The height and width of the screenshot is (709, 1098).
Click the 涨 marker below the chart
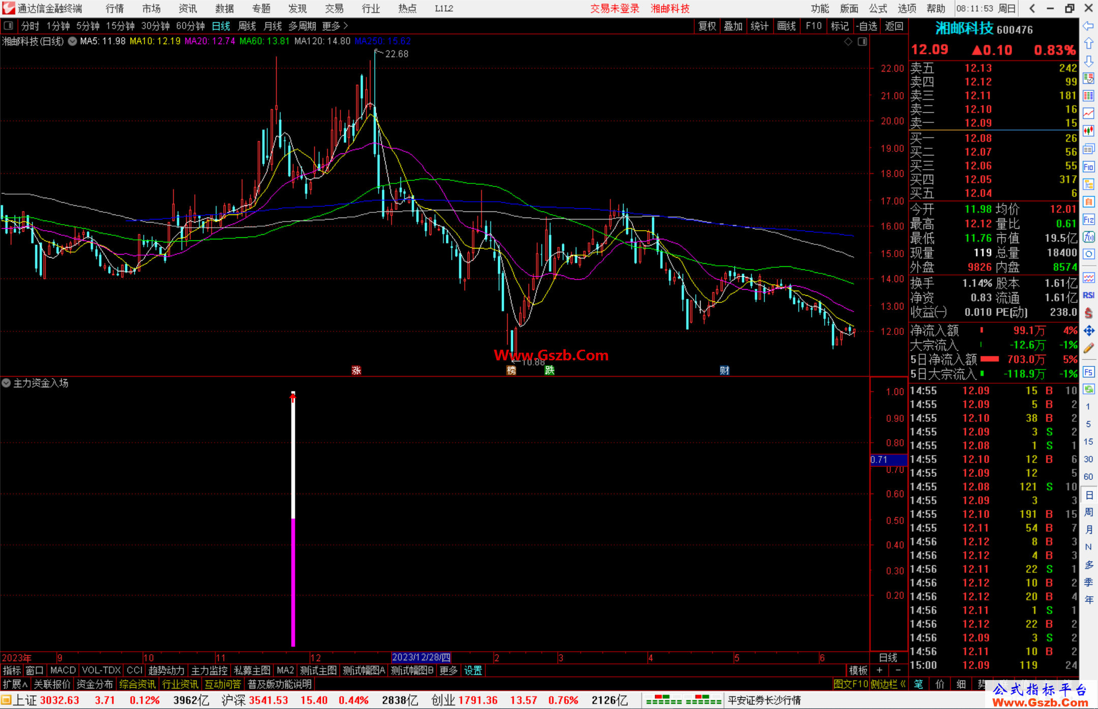pos(356,371)
